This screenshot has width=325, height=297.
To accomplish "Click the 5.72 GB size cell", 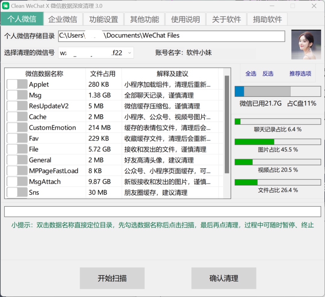I will pos(100,149).
